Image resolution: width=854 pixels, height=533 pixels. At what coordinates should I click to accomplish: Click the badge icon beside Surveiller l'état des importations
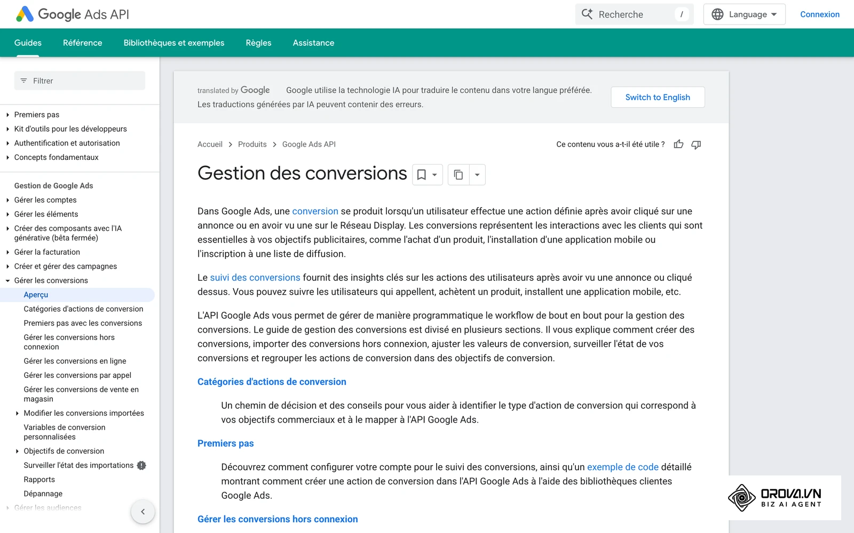click(x=141, y=465)
